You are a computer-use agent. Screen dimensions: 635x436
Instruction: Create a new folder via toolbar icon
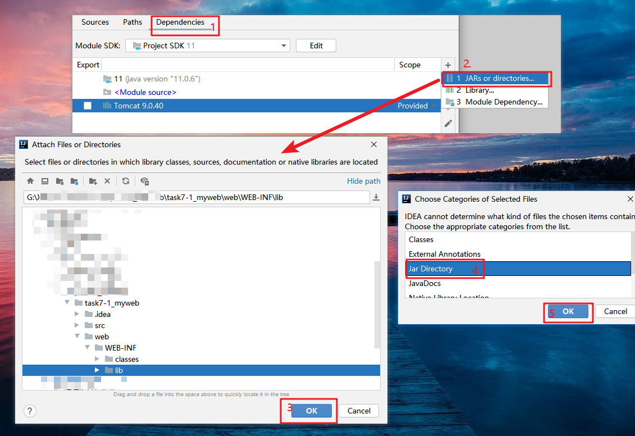[x=93, y=181]
